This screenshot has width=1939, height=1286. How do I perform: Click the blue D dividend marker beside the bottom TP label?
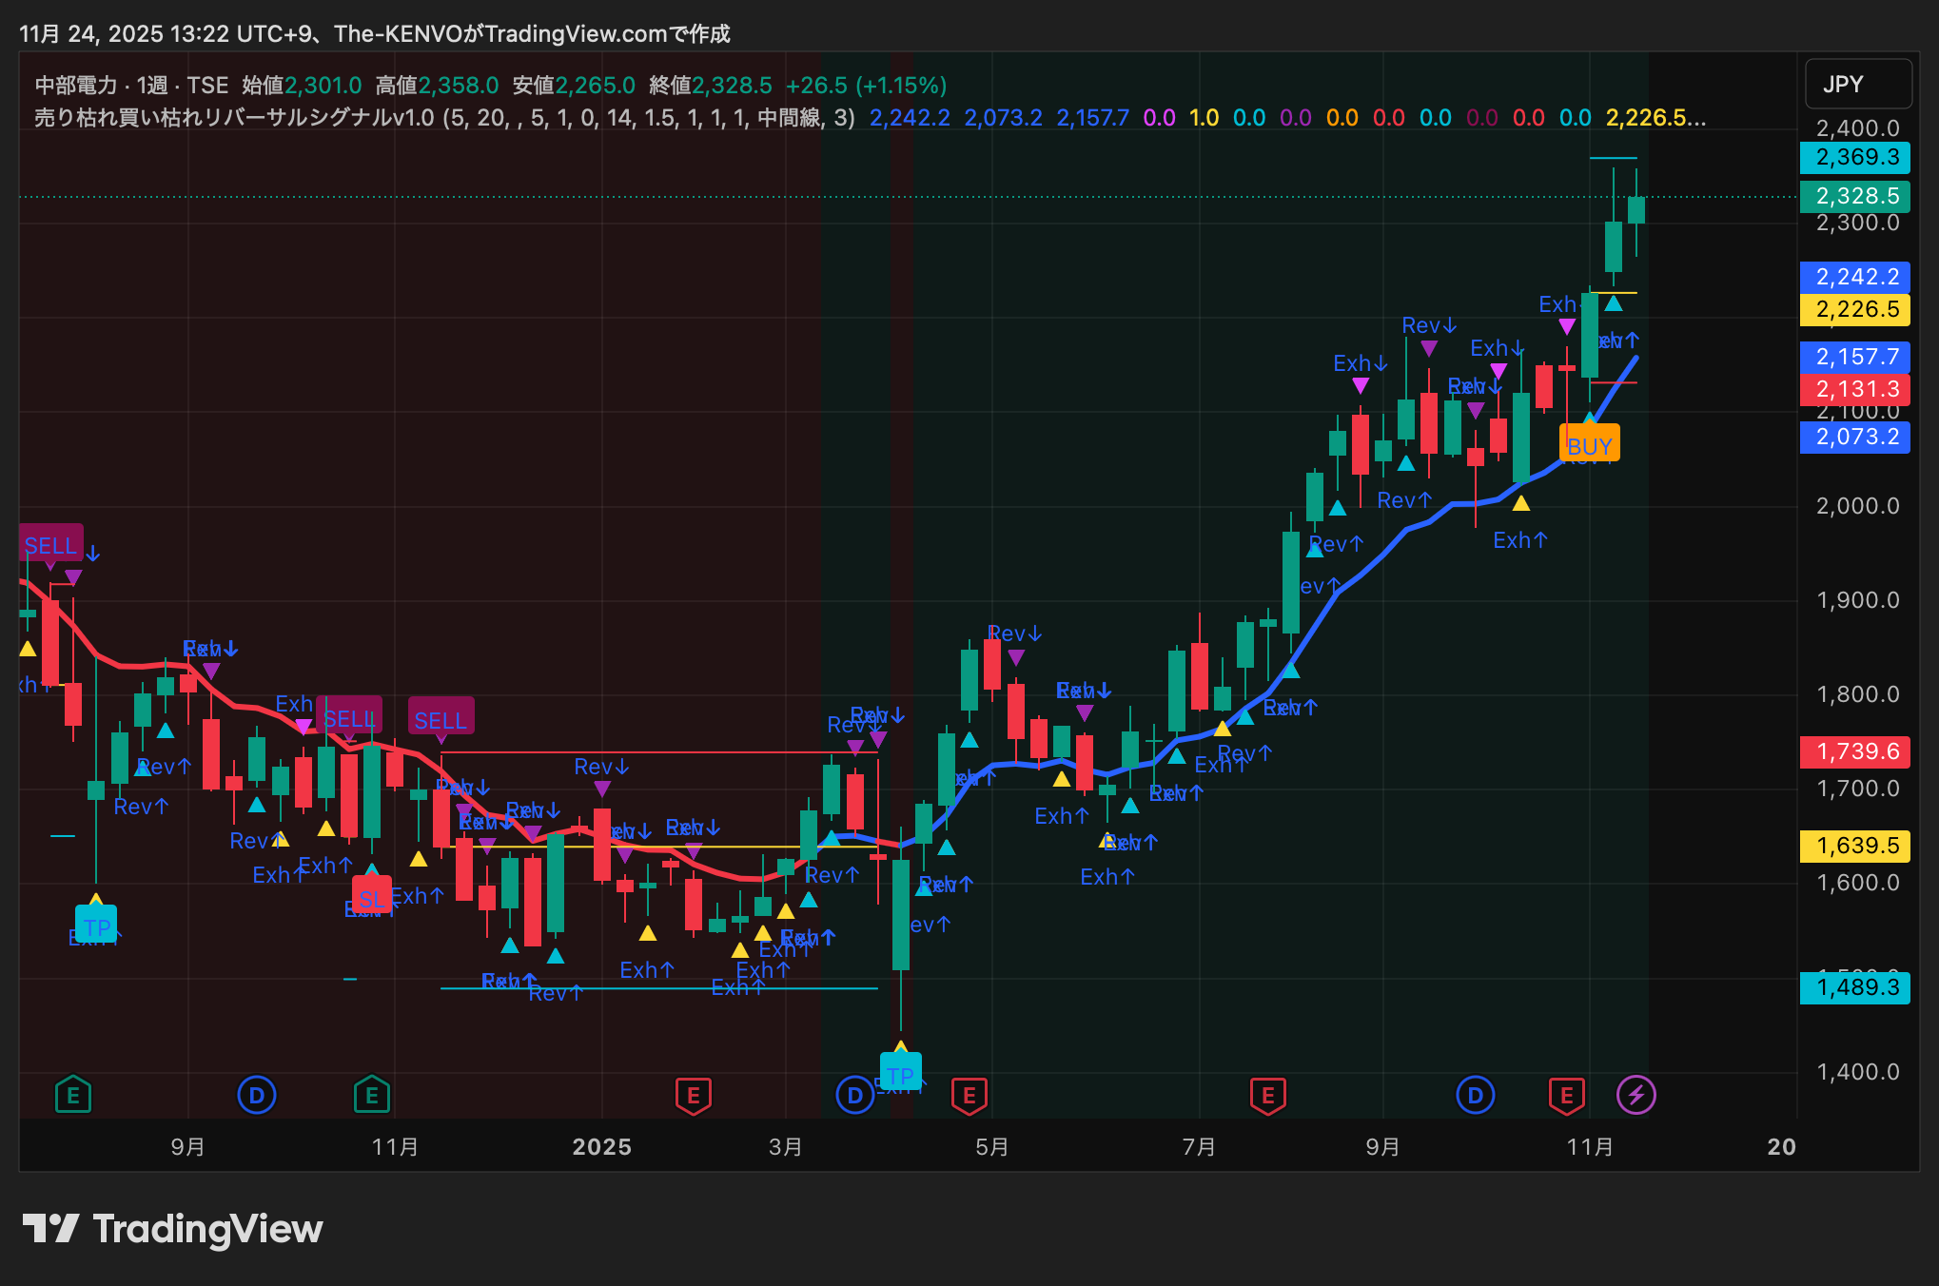854,1096
